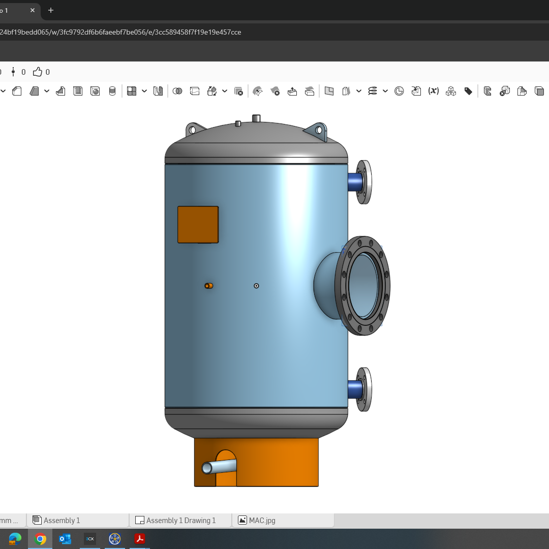Click the thumbs-up like button
Screen dimensions: 549x549
(36, 72)
